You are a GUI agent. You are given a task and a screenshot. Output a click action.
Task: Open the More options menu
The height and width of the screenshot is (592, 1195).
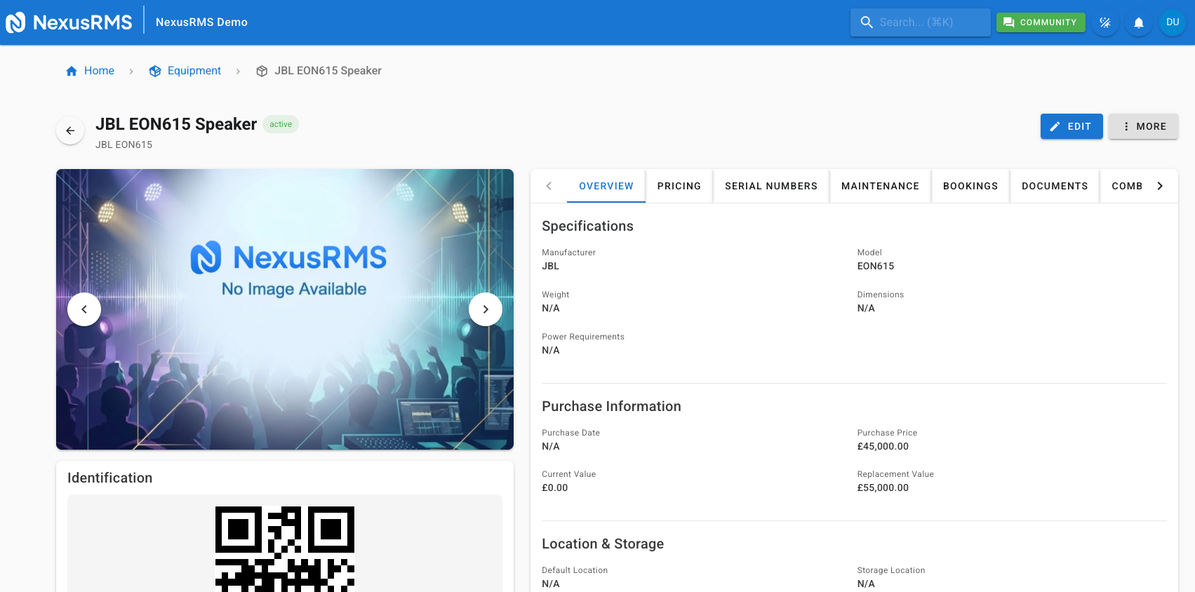[1143, 126]
